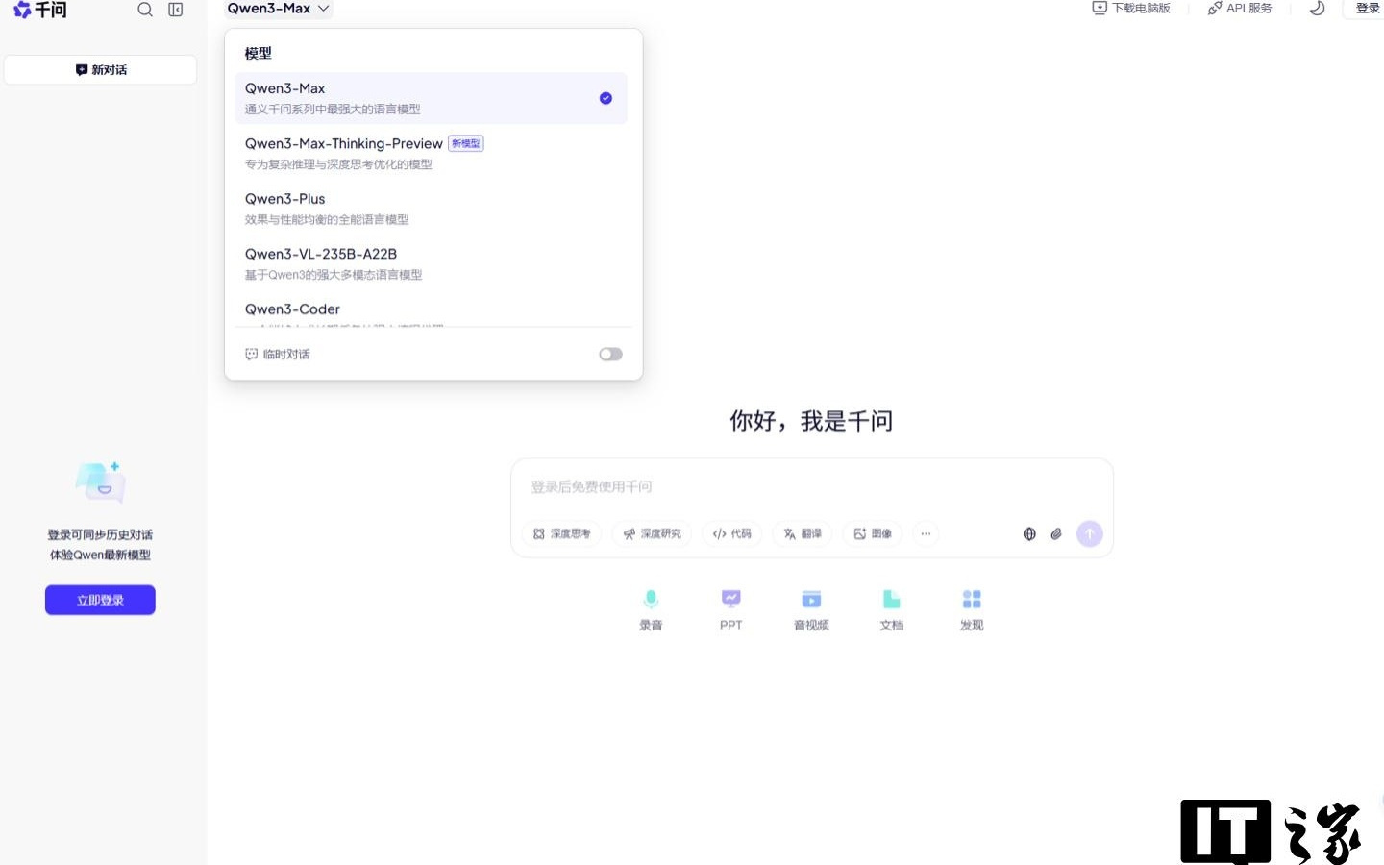Collapse the Qwen3-Max model dropdown
Screen dimensions: 1384x865
(277, 9)
